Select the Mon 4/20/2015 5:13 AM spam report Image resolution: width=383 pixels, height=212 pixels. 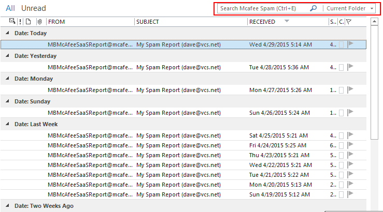coord(183,185)
